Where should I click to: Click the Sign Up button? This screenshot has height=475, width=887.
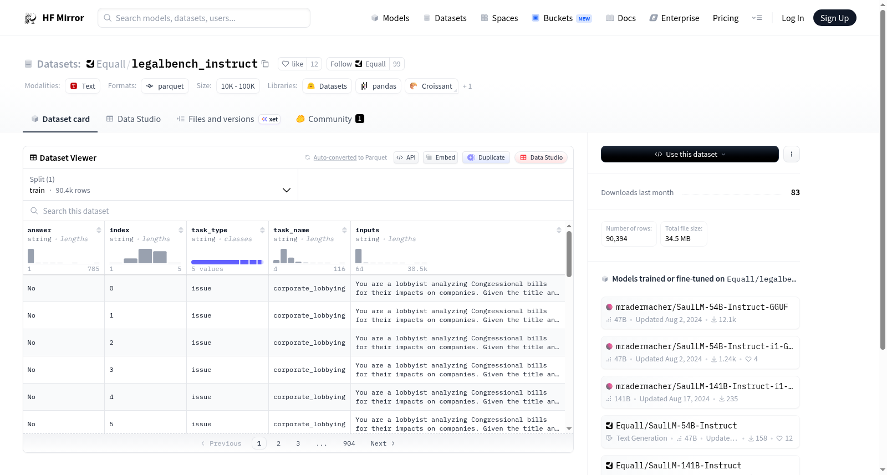coord(834,18)
